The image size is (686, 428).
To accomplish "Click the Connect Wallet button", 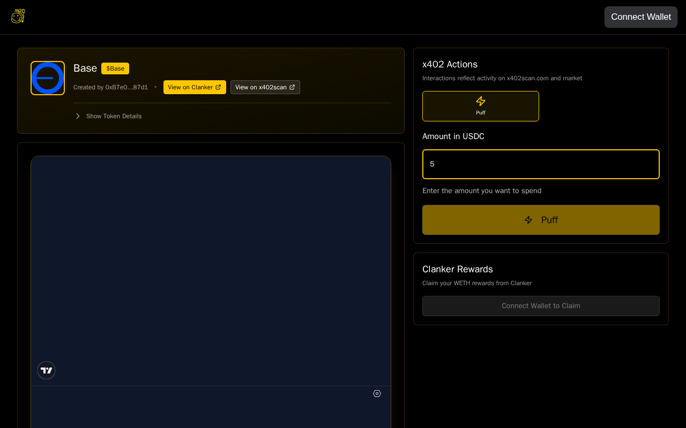I will (x=641, y=17).
